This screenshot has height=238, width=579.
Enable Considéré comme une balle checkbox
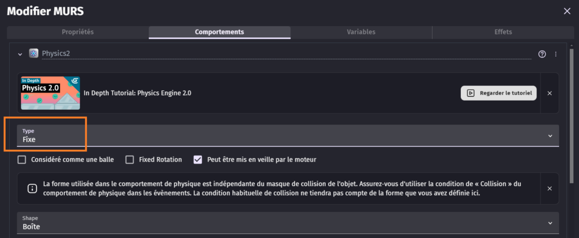22,159
